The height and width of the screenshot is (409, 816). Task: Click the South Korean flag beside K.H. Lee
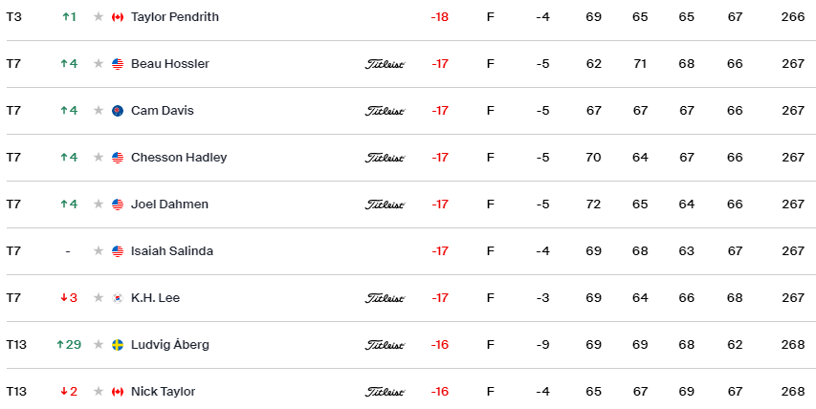118,298
